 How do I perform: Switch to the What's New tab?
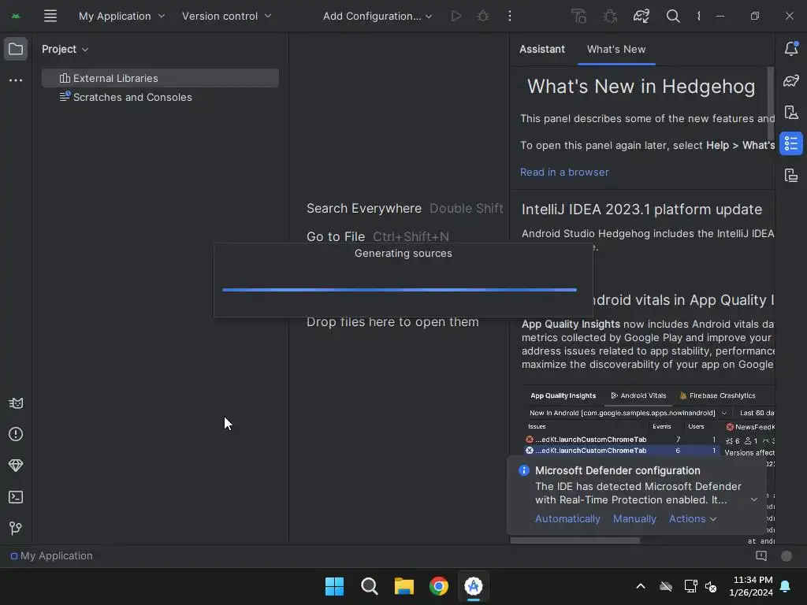(x=616, y=49)
